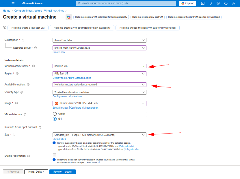Click the VM architecture info icon
Screen dimensions: 240x179
[x=25, y=114]
